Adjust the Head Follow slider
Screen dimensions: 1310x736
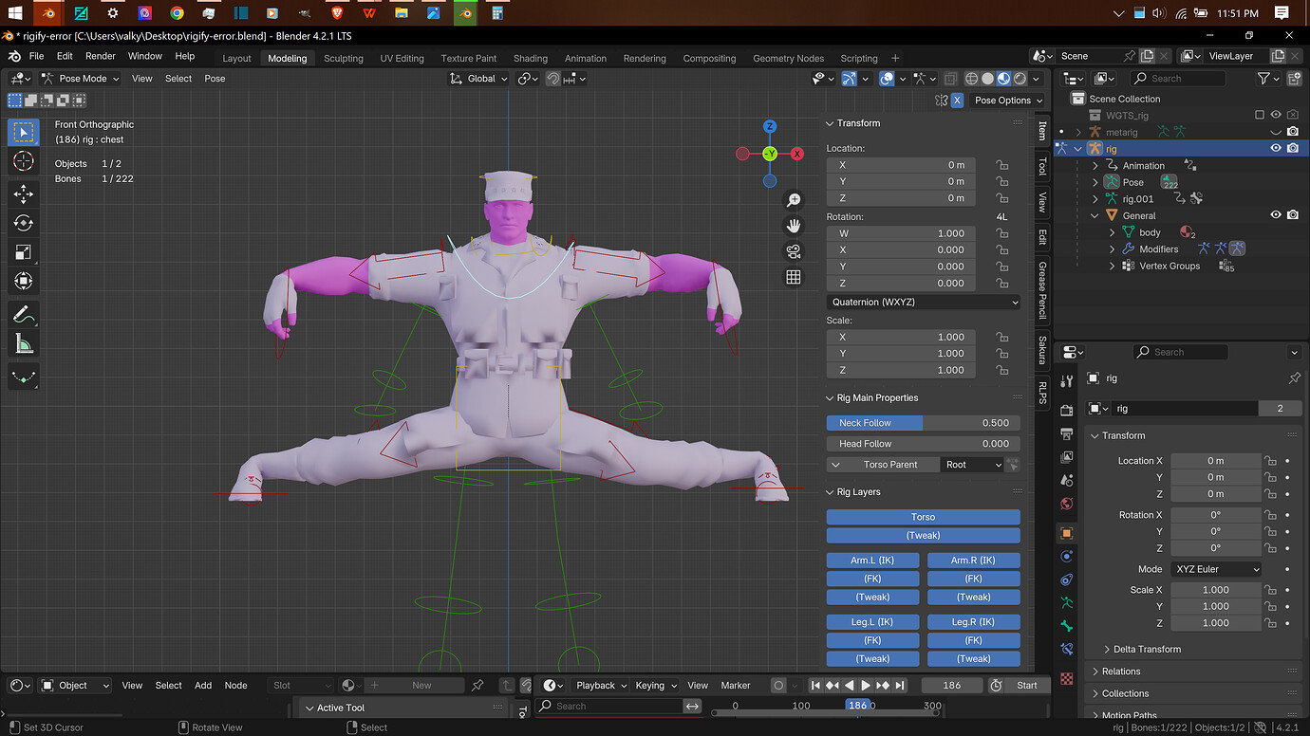pos(923,444)
